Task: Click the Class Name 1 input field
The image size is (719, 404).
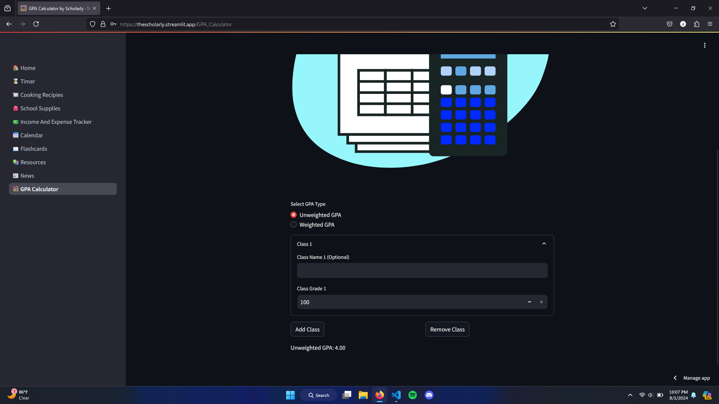Action: coord(422,270)
